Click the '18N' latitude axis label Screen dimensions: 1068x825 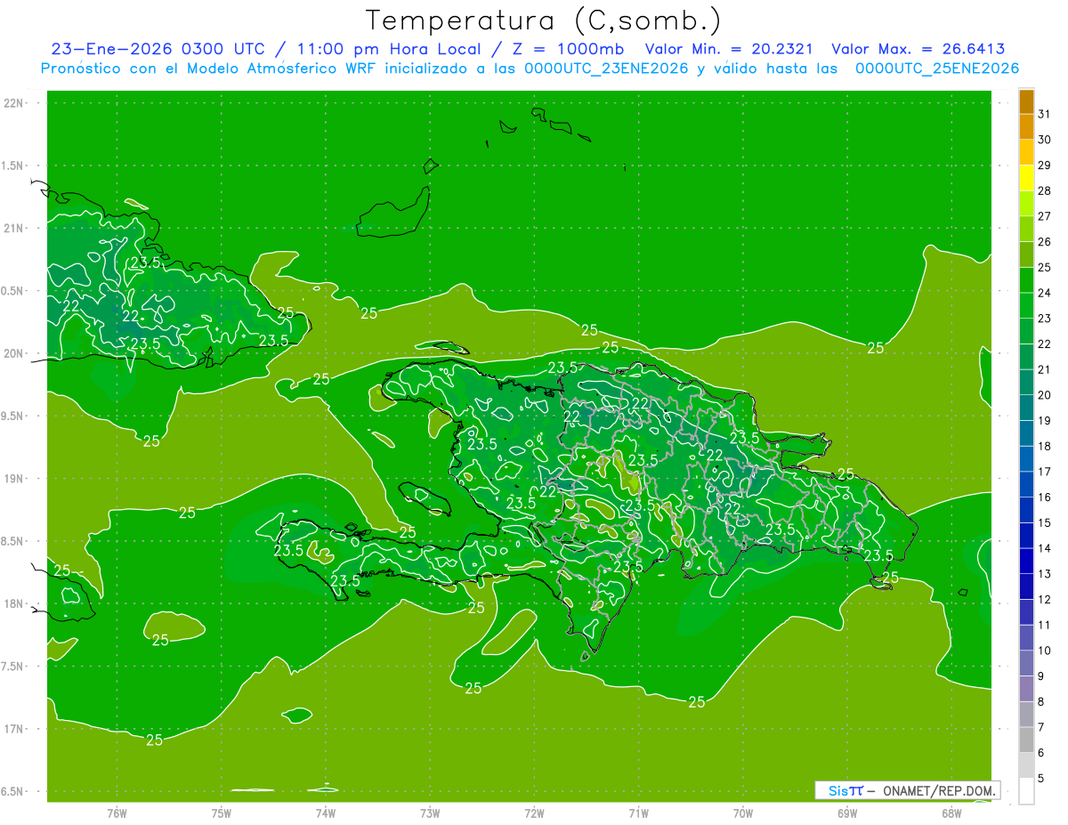tap(14, 603)
